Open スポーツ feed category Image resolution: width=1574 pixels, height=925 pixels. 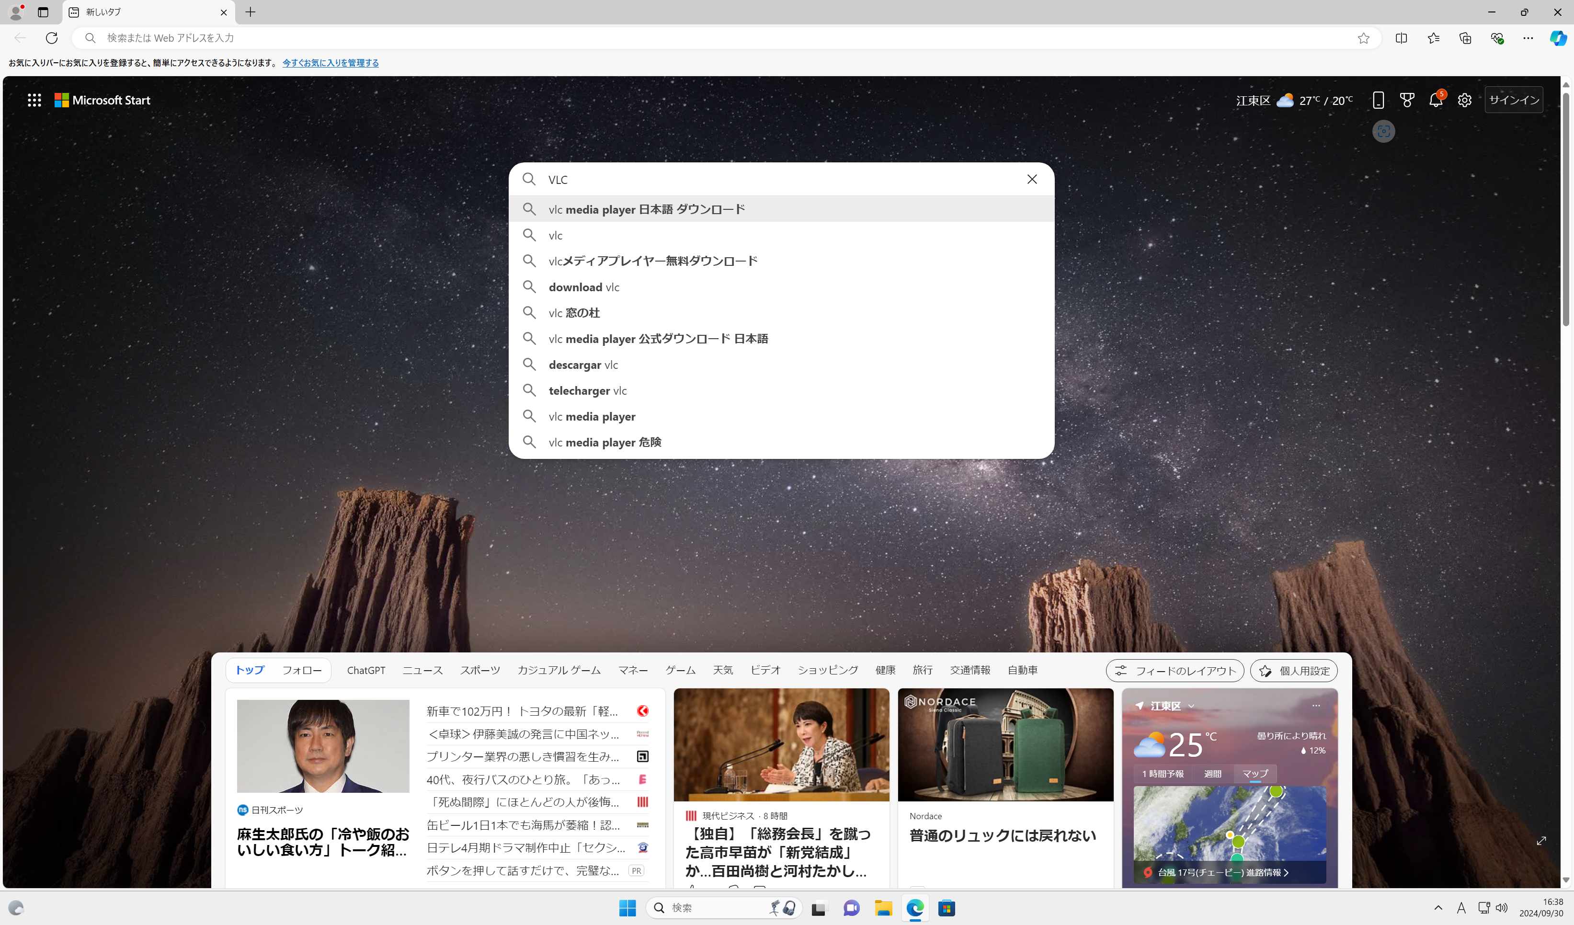pyautogui.click(x=480, y=670)
